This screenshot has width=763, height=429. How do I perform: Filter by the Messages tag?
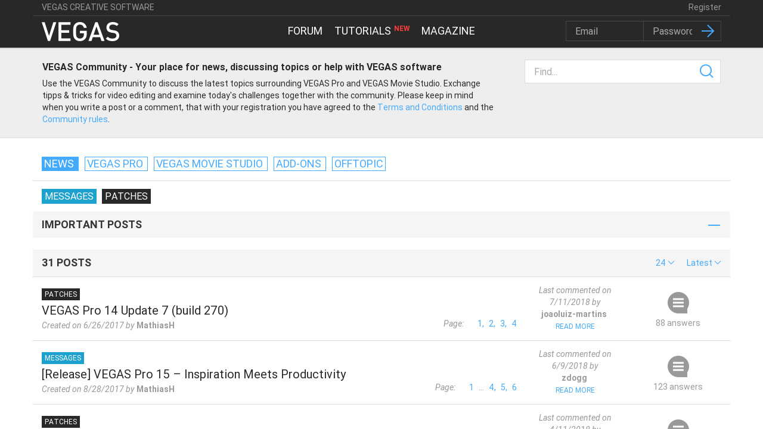69,197
